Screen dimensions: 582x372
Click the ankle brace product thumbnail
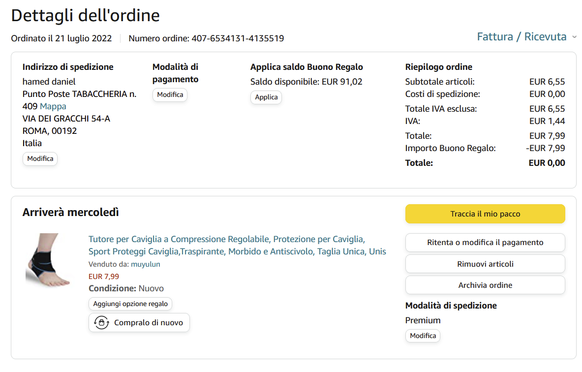pyautogui.click(x=49, y=260)
